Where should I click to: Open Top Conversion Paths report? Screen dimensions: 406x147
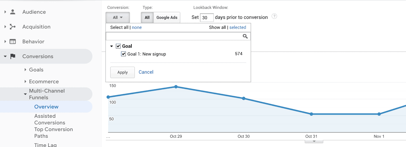pyautogui.click(x=54, y=133)
